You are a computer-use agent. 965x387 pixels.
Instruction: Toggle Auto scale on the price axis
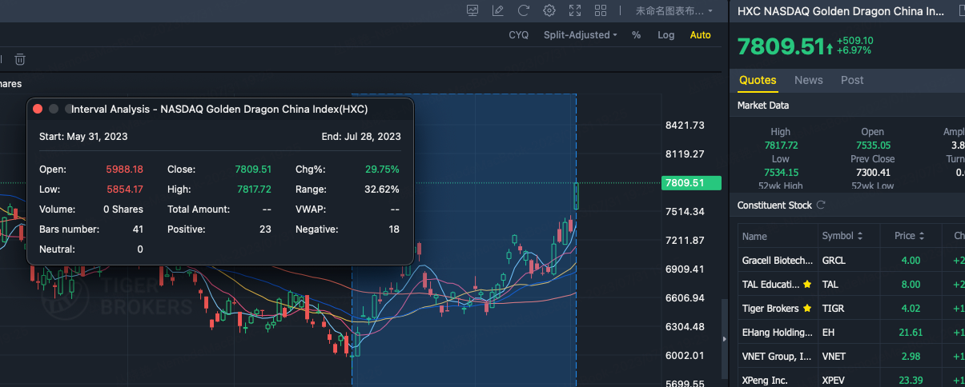click(700, 35)
